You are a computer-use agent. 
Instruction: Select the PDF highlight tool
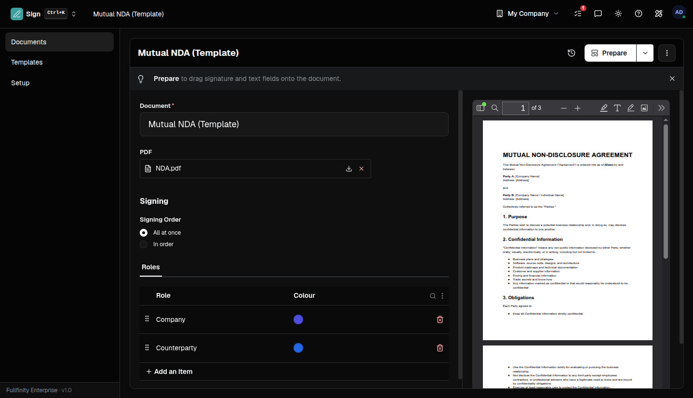[604, 108]
